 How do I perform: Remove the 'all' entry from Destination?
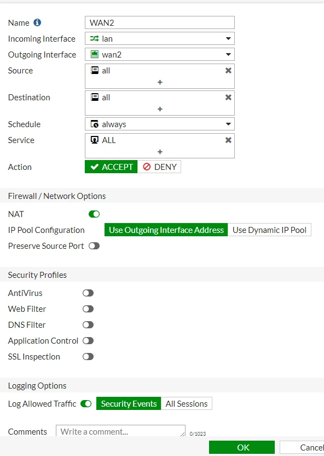click(x=228, y=98)
